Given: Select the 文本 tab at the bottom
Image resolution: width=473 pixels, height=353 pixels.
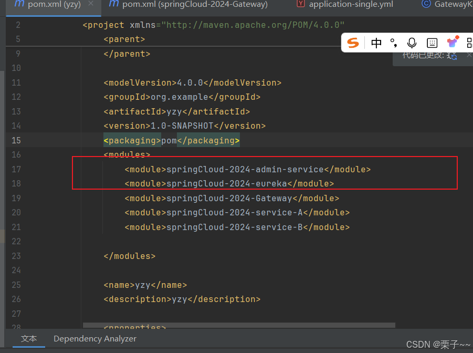Looking at the screenshot, I should tap(28, 338).
